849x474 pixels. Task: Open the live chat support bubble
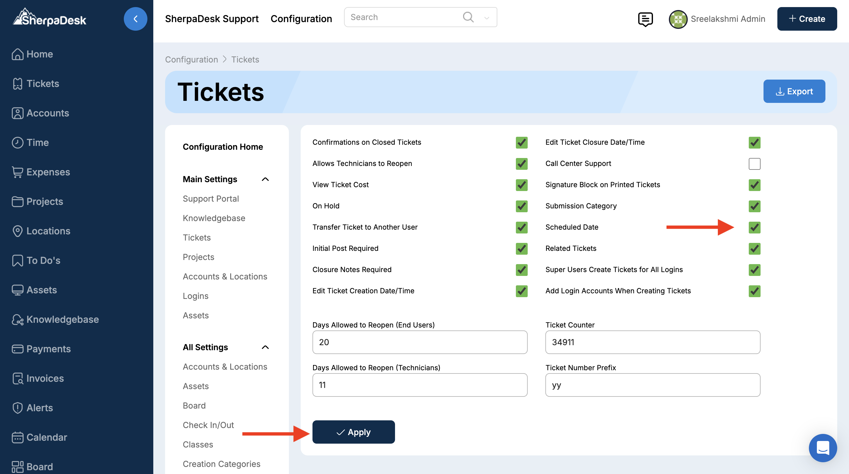click(823, 448)
